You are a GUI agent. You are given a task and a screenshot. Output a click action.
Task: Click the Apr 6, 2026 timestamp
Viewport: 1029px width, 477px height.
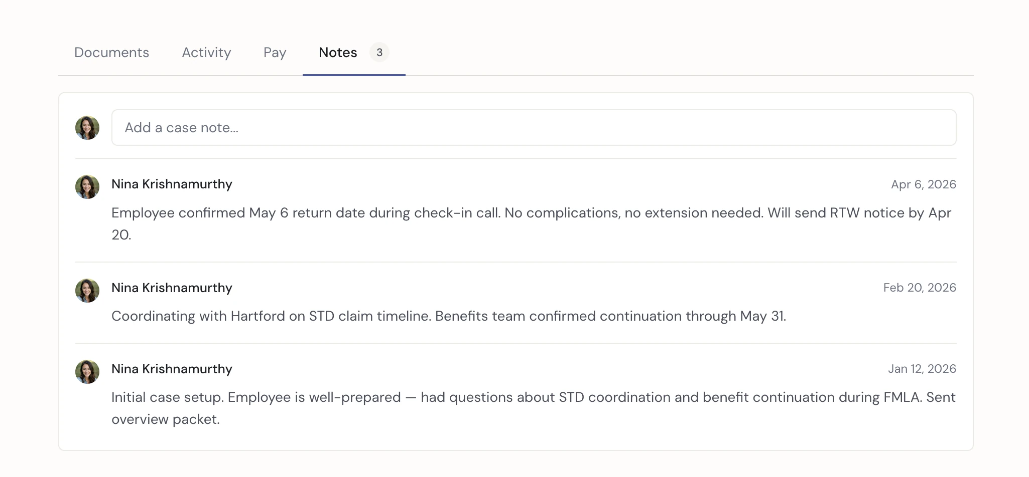(923, 184)
